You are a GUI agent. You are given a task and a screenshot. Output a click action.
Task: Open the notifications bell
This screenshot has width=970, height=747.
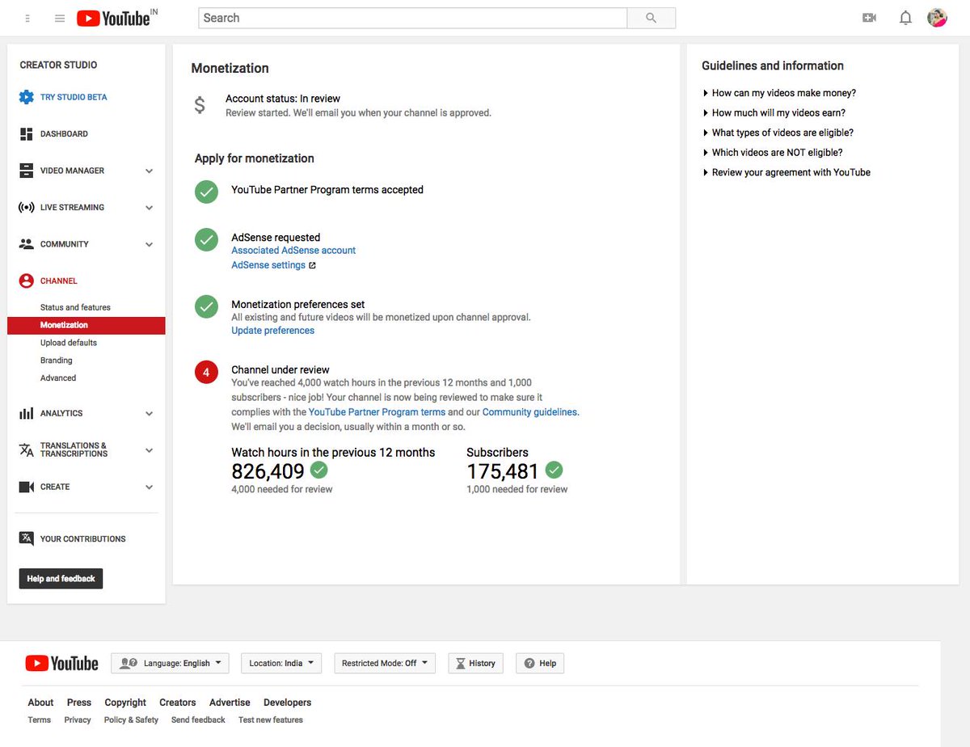pos(905,18)
